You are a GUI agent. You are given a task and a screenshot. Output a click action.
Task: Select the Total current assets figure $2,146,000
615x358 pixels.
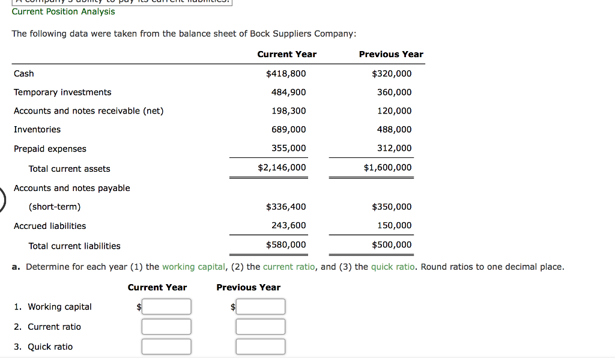pyautogui.click(x=283, y=167)
